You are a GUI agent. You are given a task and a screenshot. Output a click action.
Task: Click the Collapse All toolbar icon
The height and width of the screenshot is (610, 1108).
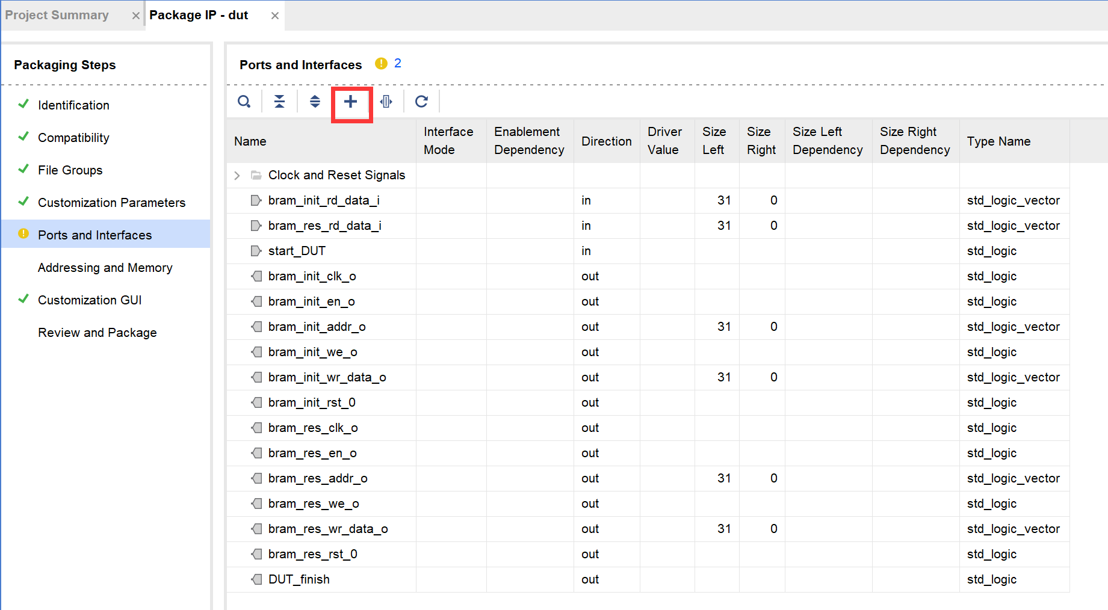point(279,102)
